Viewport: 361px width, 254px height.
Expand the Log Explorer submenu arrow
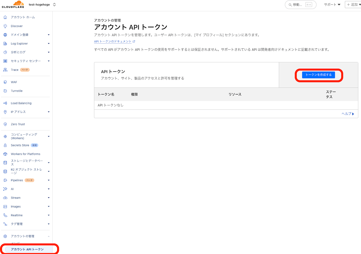tap(49, 43)
